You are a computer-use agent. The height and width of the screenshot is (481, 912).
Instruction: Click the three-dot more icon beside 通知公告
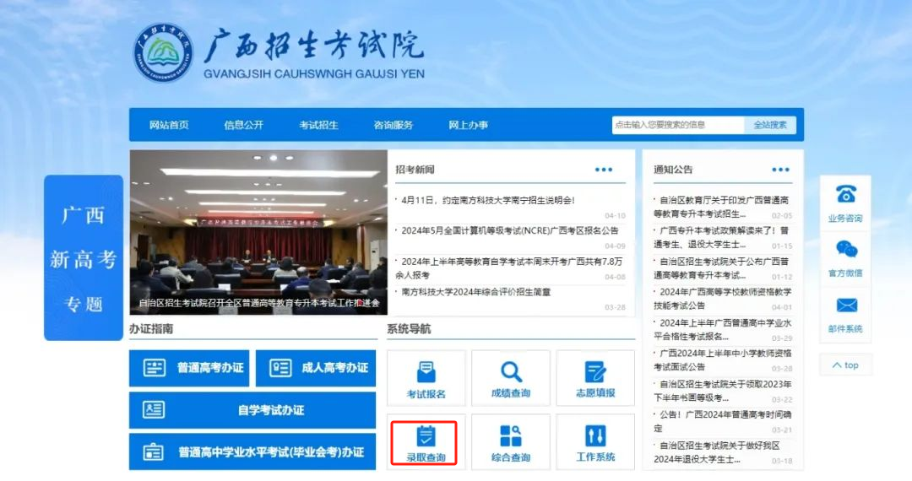tap(780, 170)
